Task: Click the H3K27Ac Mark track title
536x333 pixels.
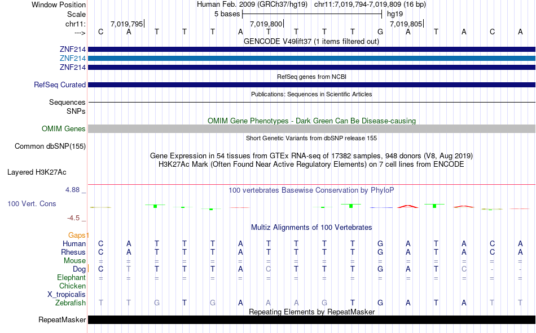Action: (x=311, y=165)
